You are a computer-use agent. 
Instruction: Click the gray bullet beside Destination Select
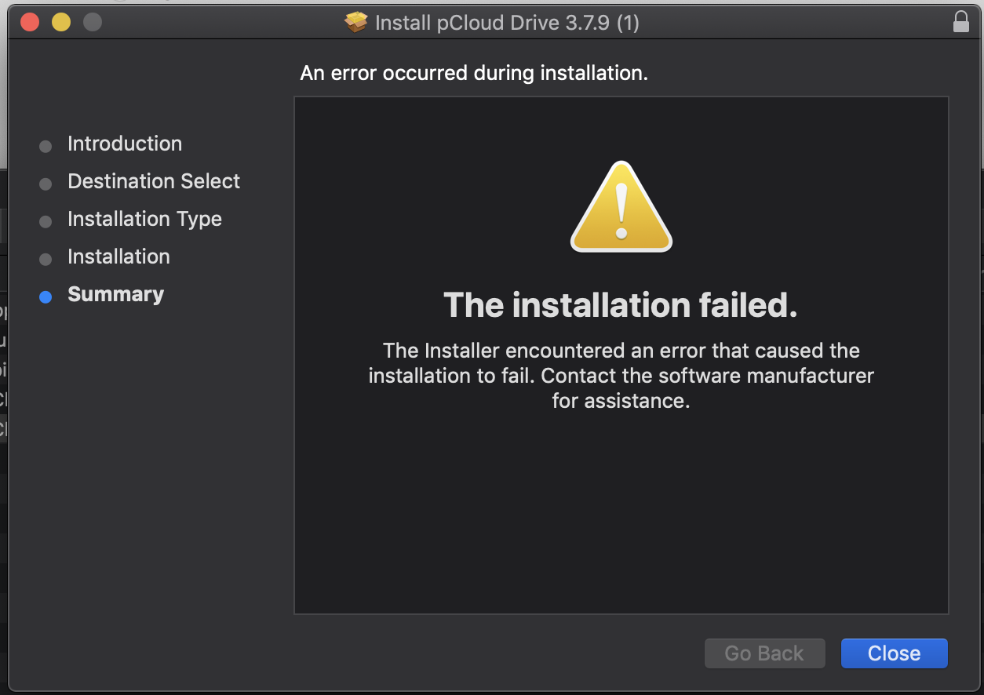click(46, 184)
